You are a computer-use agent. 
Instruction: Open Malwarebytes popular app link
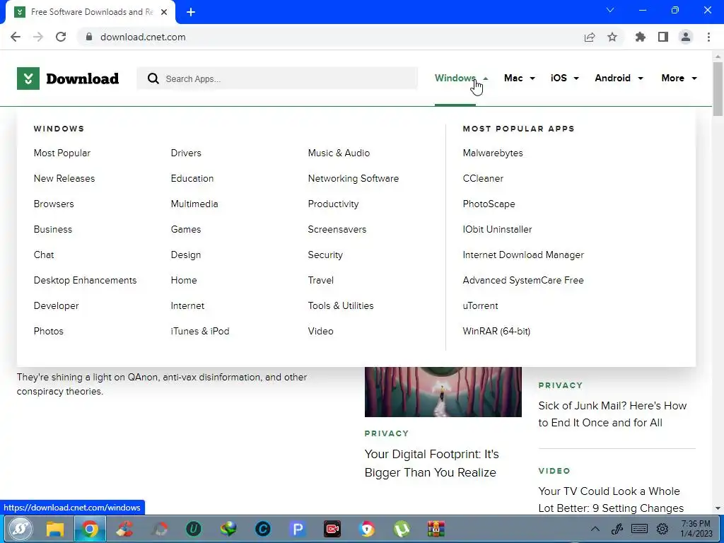[x=493, y=153]
